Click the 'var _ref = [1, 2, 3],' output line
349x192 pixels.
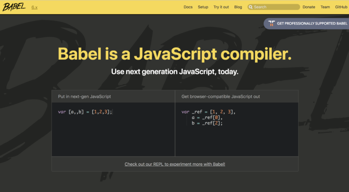[x=208, y=112]
